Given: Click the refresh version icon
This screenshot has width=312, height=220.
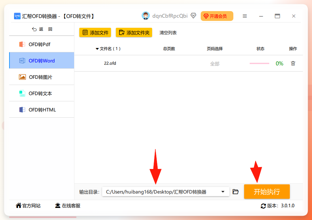Looking at the screenshot, I should pos(263,206).
